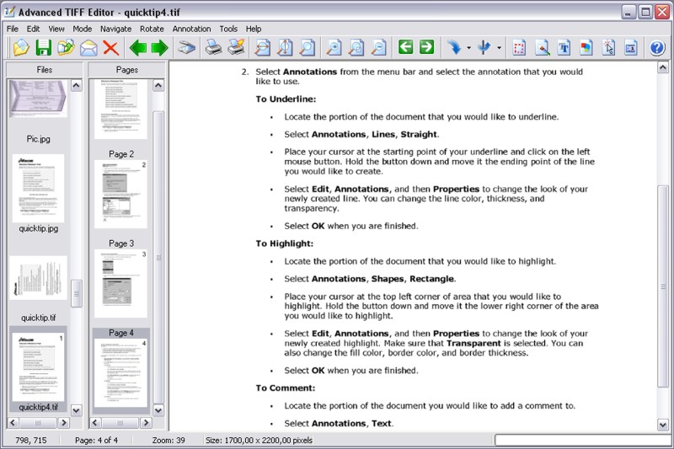The height and width of the screenshot is (449, 674).
Task: Click the fit-width magnifier icon
Action: [x=262, y=47]
